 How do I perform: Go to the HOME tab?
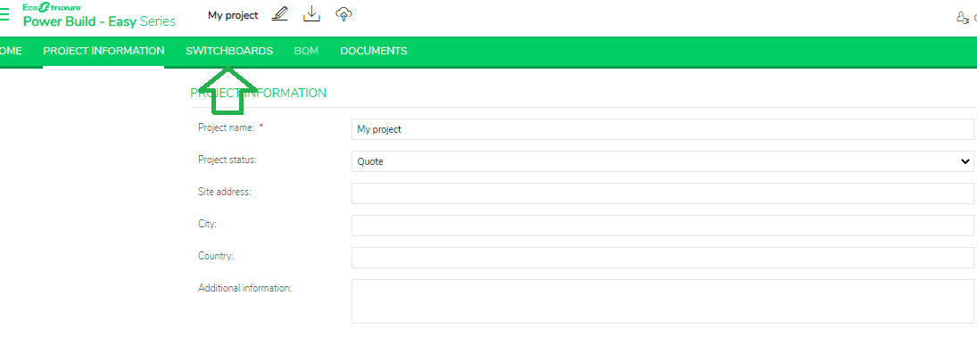[11, 51]
